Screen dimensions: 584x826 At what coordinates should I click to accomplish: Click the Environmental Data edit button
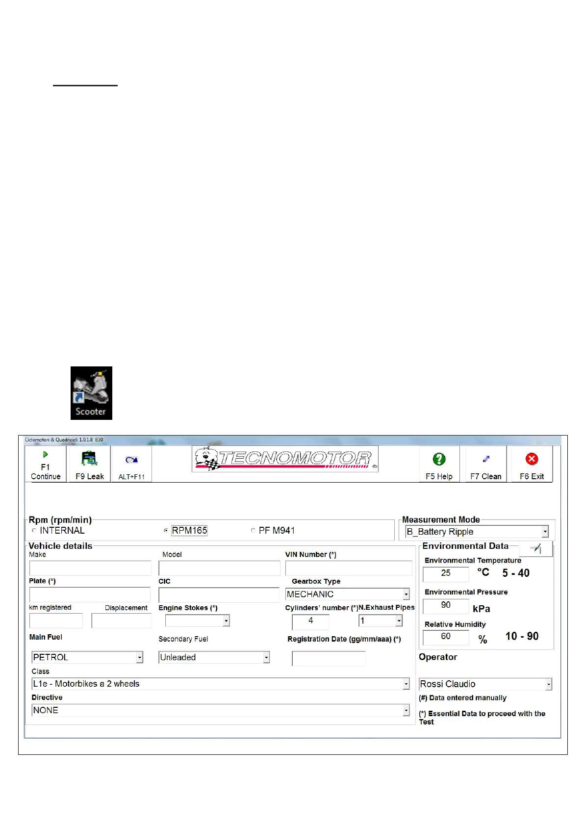(536, 549)
